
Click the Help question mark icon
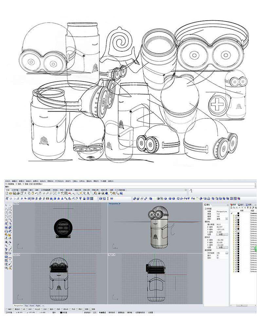point(121,193)
